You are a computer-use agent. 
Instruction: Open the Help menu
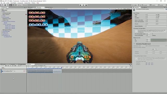pyautogui.click(x=38, y=3)
